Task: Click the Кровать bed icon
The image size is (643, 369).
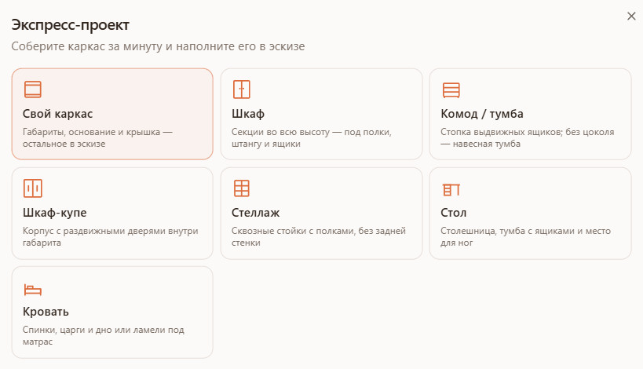Action: 33,290
